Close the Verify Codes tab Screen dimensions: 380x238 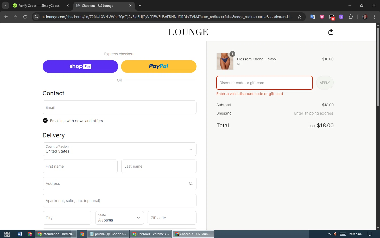click(x=68, y=6)
